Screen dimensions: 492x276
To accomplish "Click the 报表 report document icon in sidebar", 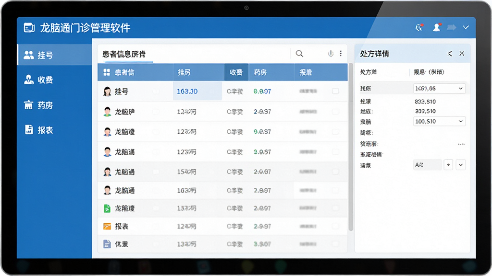I will coord(29,129).
